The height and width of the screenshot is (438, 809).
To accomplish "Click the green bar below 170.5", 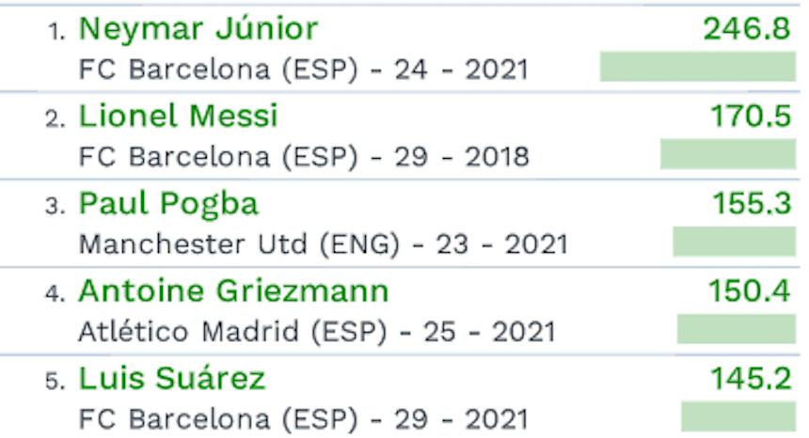I will tap(727, 154).
